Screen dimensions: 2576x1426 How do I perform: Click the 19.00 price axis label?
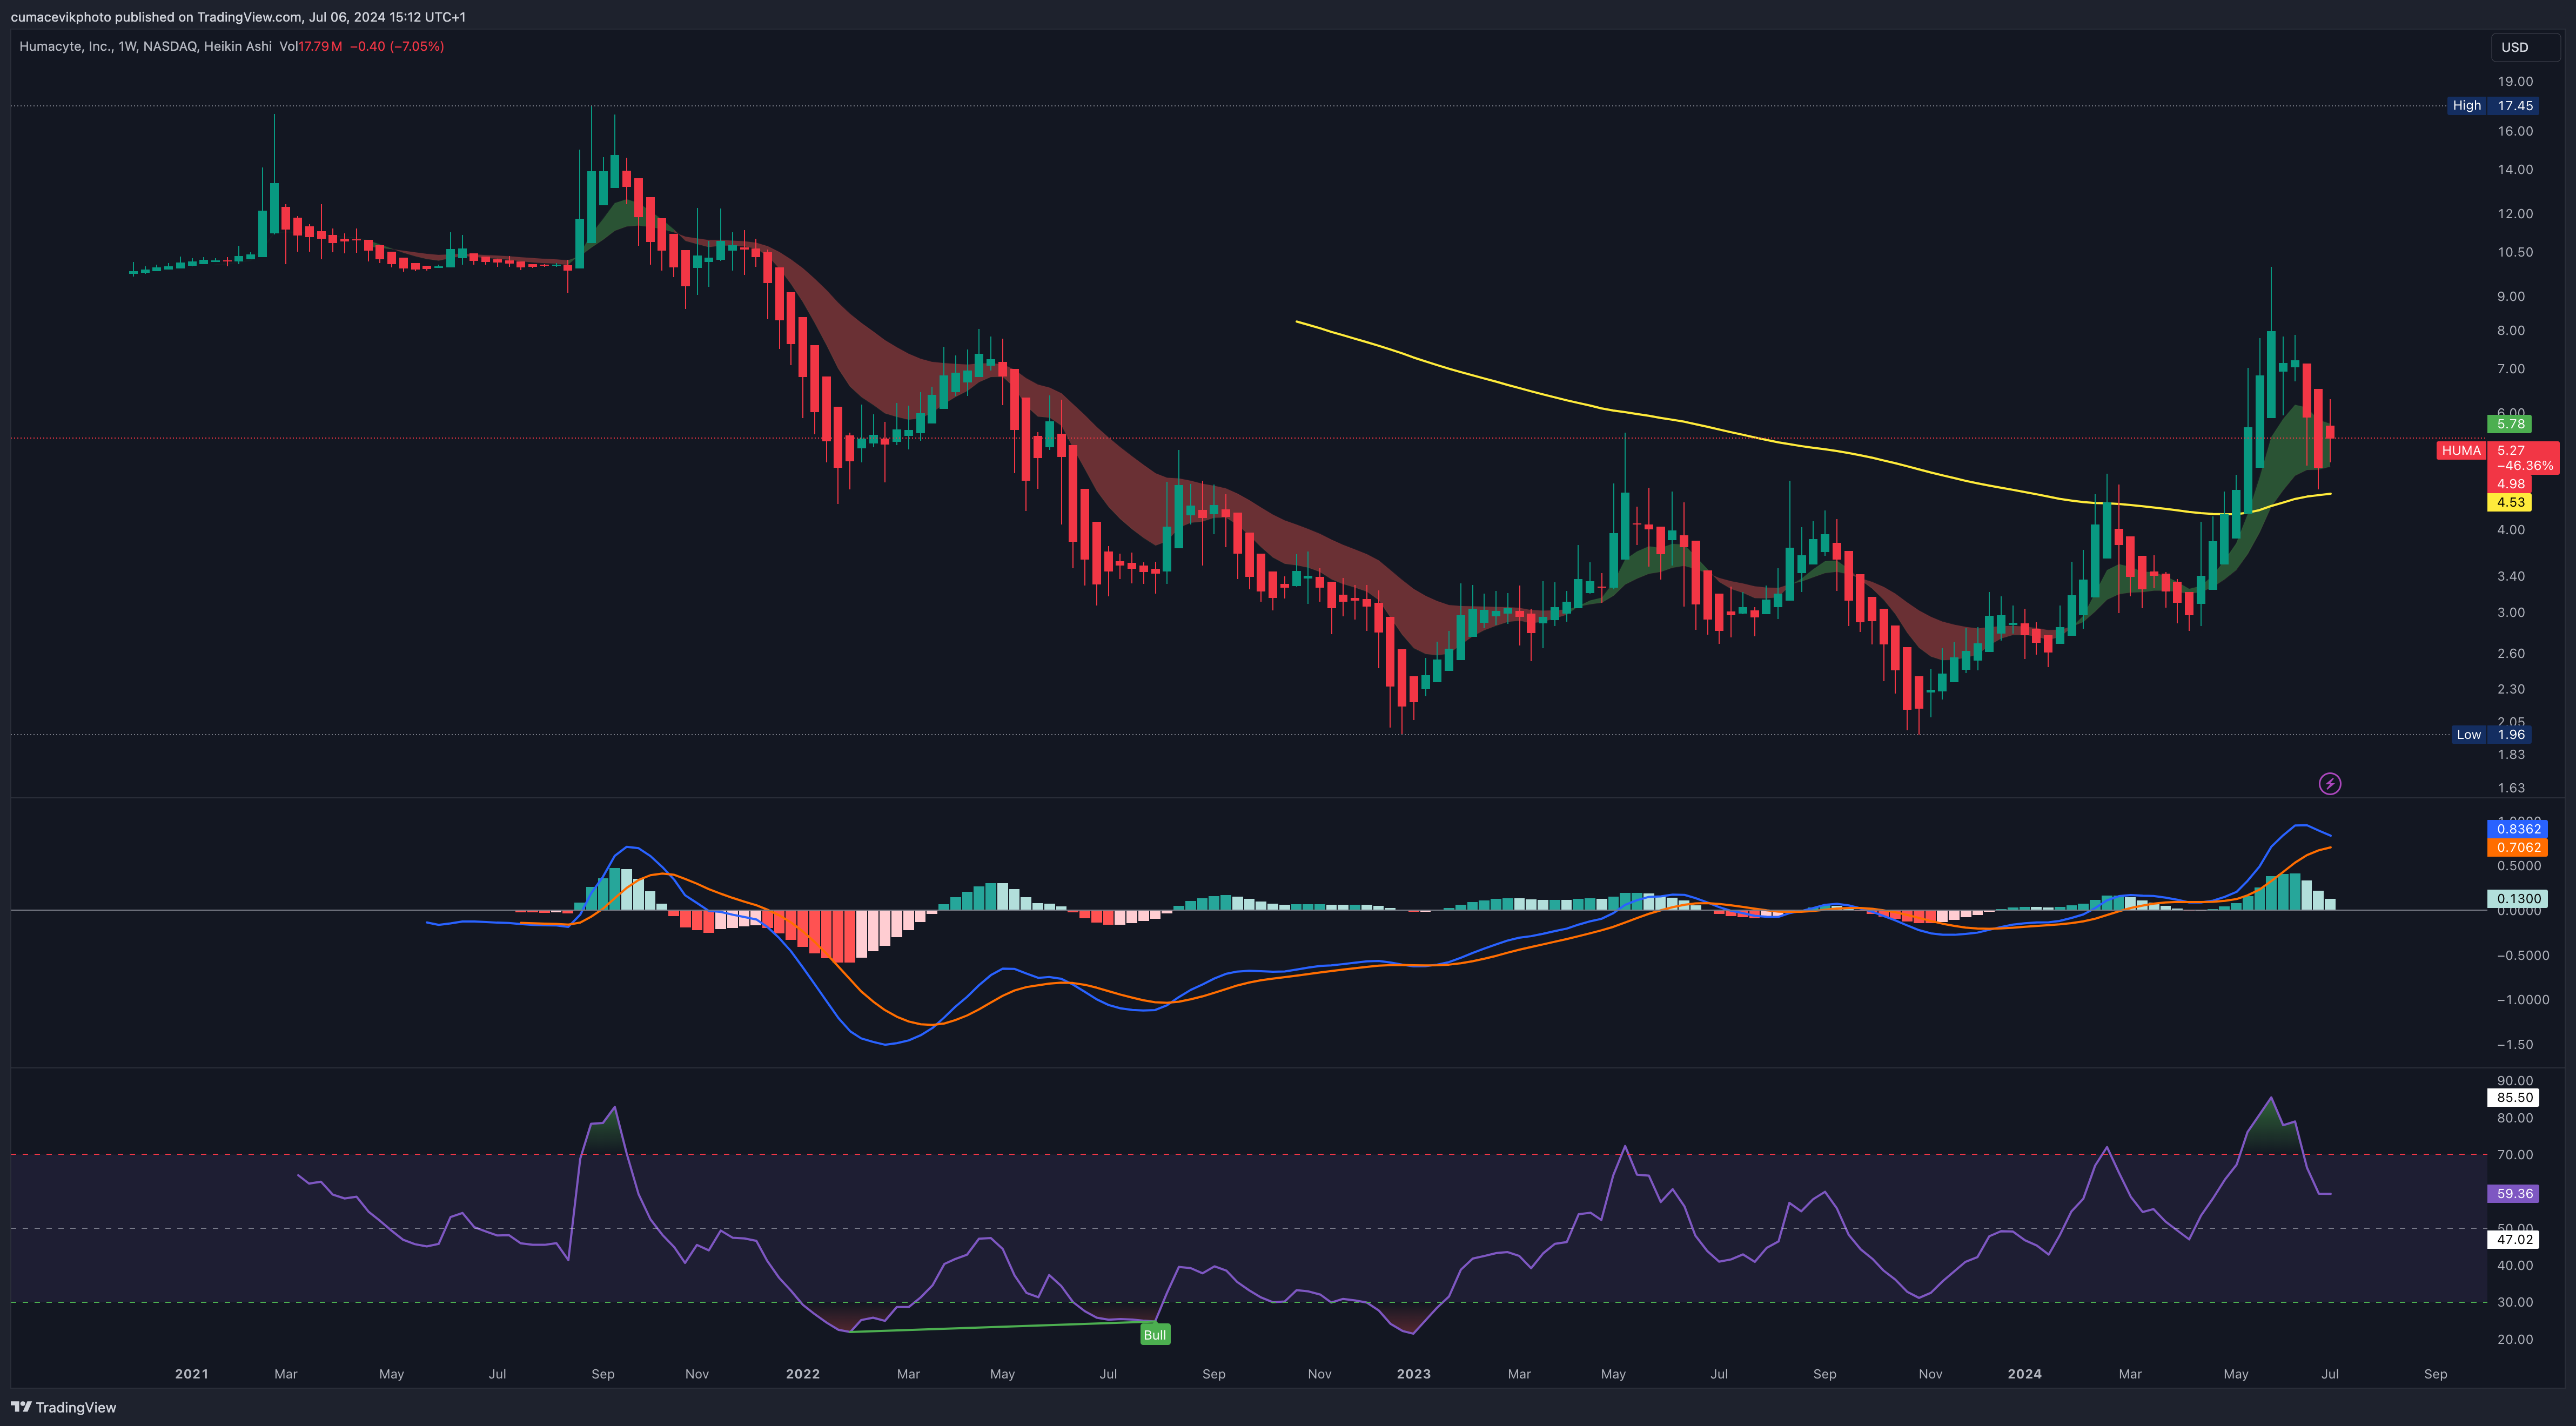(x=2515, y=81)
